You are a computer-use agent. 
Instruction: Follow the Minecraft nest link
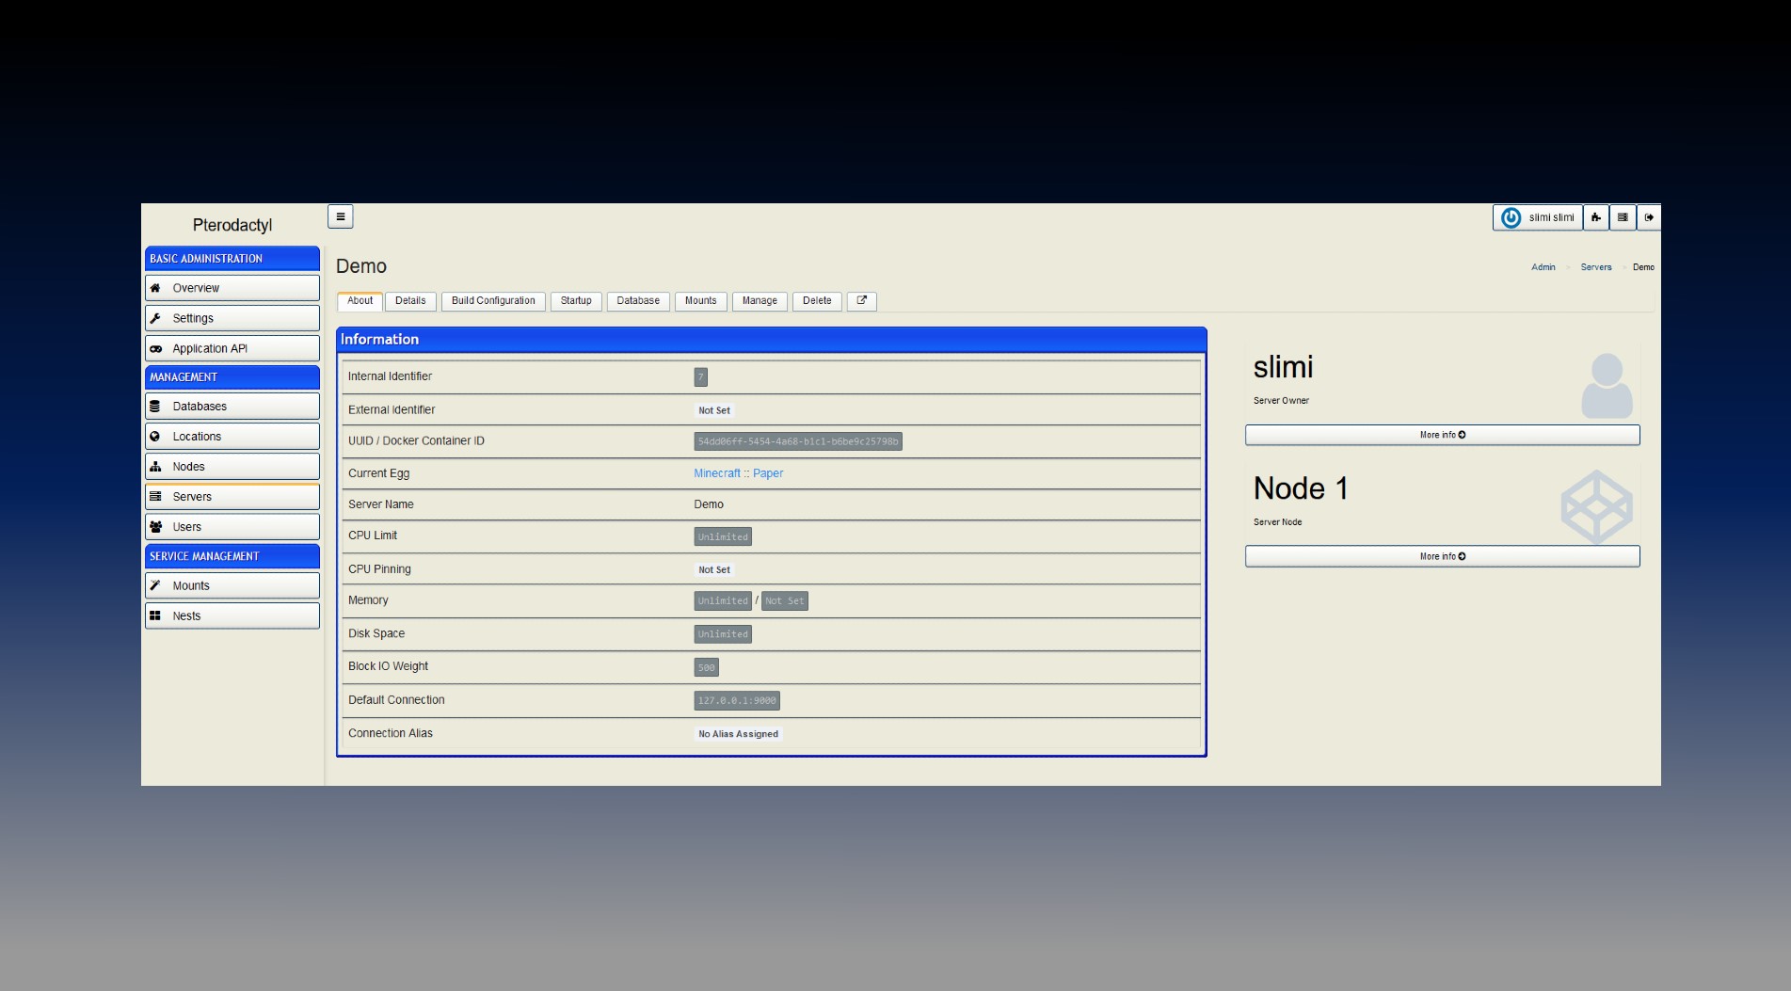tap(716, 473)
